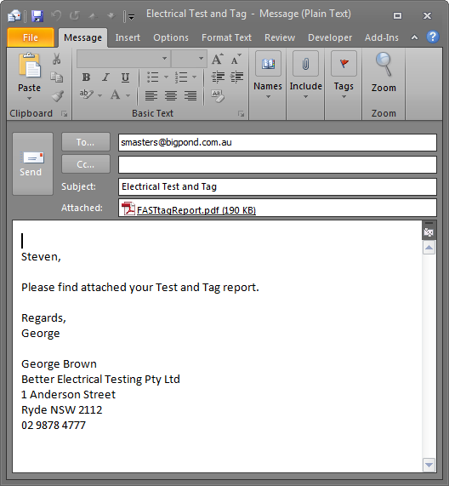Toggle Bold formatting
The height and width of the screenshot is (486, 449).
86,77
